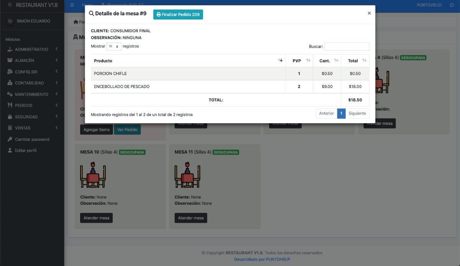Click the user icon beside Editar perfil
The image size is (460, 266).
click(10, 150)
